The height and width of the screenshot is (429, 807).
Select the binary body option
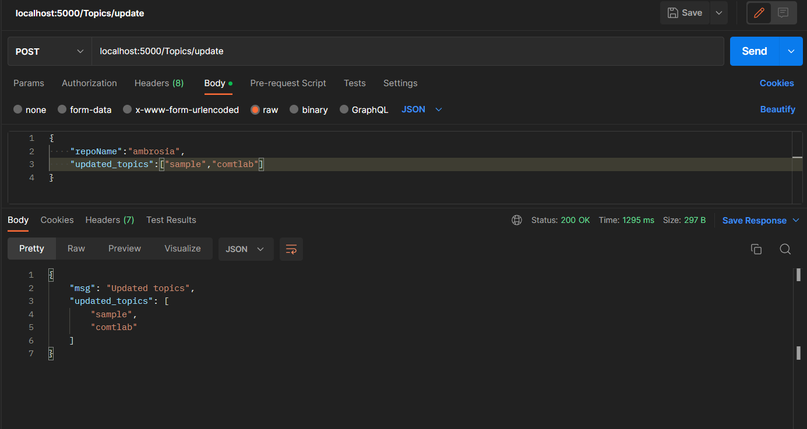pos(294,109)
